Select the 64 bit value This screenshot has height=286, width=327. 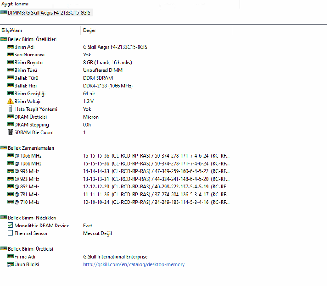(89, 94)
